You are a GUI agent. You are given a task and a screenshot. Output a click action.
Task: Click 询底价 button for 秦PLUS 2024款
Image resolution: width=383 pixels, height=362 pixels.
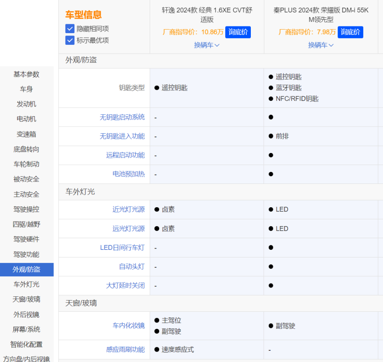tap(350, 32)
